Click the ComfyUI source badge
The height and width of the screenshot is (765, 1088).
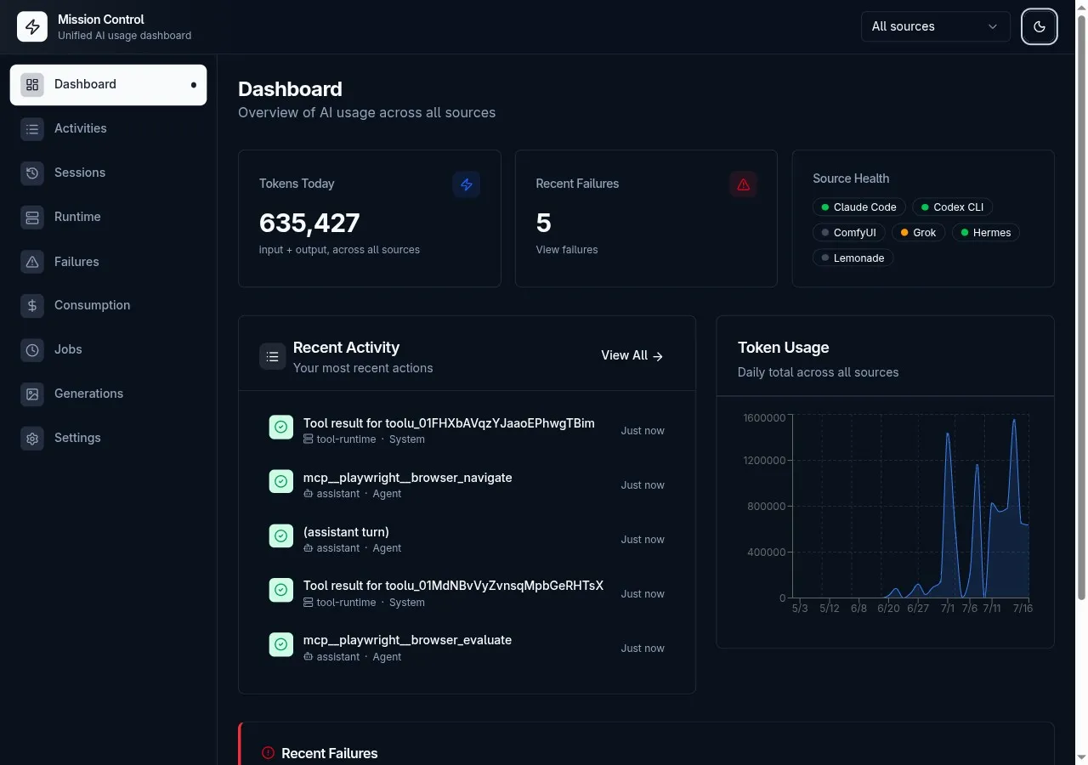848,233
